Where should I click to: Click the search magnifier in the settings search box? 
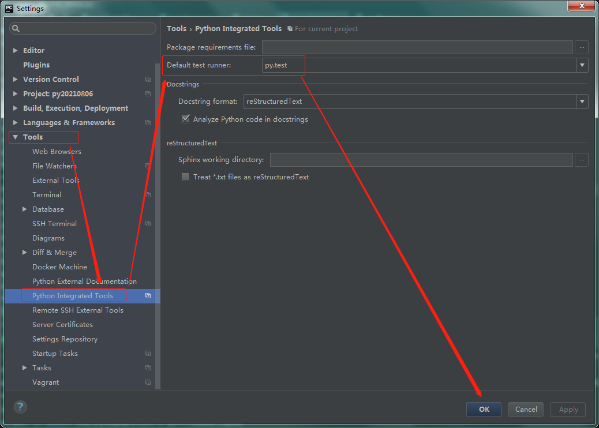(x=16, y=28)
